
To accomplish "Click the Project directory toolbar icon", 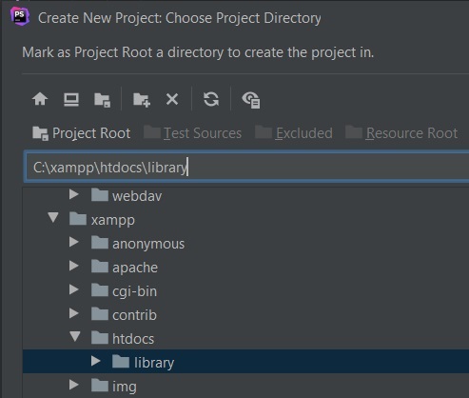I will (x=102, y=100).
